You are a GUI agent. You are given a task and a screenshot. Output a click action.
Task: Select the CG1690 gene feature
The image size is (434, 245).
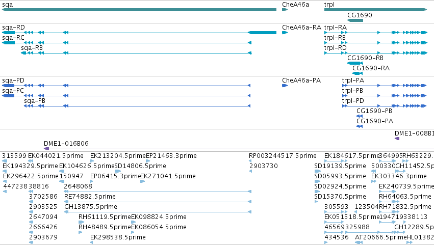[355, 20]
